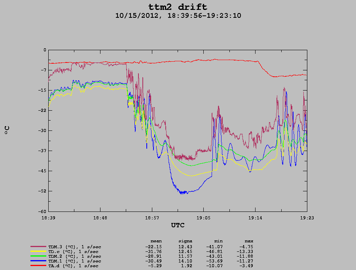Click x-axis tick label 18:57
Viewport: 356px width, 270px height.
pos(152,218)
